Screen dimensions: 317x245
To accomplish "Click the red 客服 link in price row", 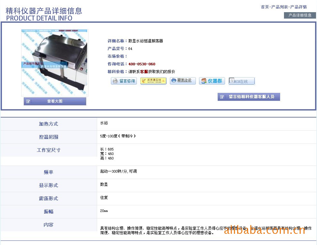I will tap(144, 72).
